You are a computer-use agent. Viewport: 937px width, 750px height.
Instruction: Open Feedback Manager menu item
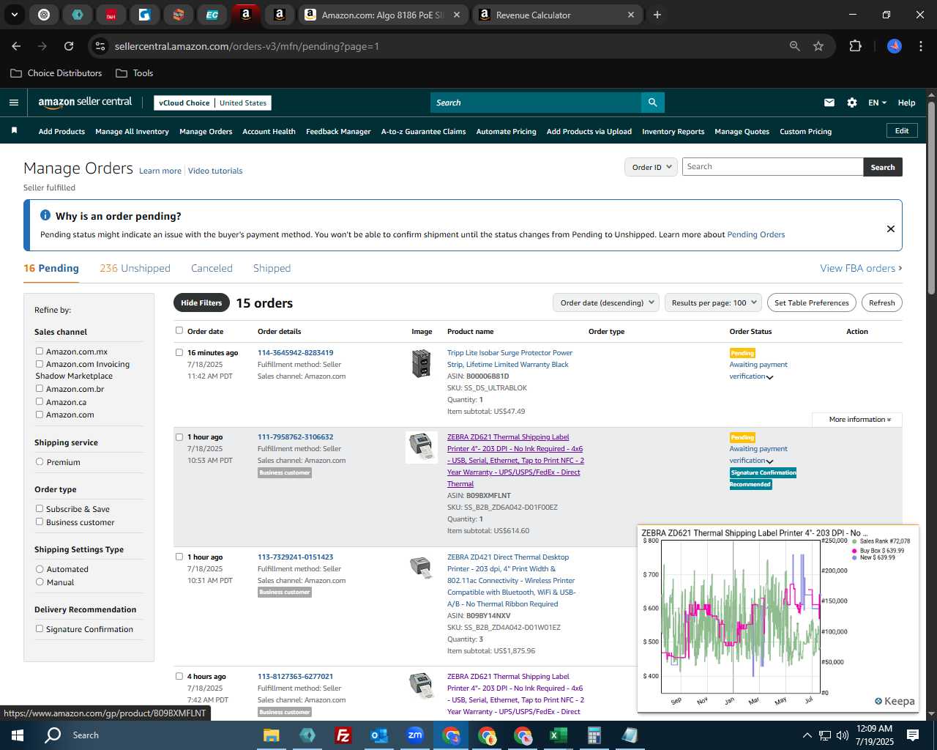pyautogui.click(x=338, y=132)
